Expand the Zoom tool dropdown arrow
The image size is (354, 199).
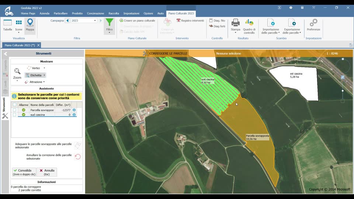[17, 81]
